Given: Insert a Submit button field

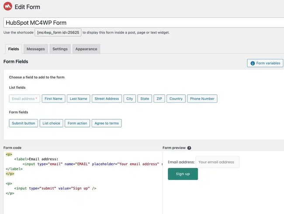Looking at the screenshot, I should [23, 123].
